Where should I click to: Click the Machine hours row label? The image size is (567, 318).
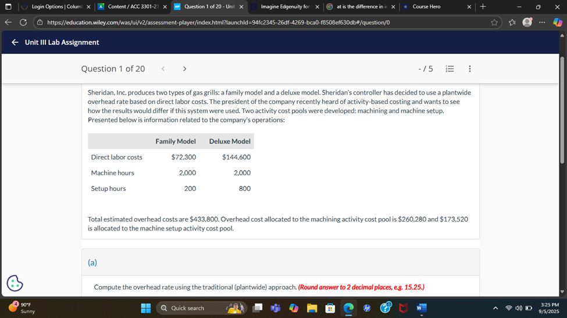point(112,173)
